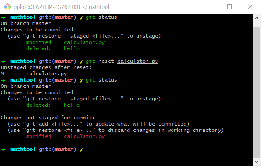Viewport: 261px width, 166px height.
Task: Maximize the terminal window
Action: (x=230, y=7)
